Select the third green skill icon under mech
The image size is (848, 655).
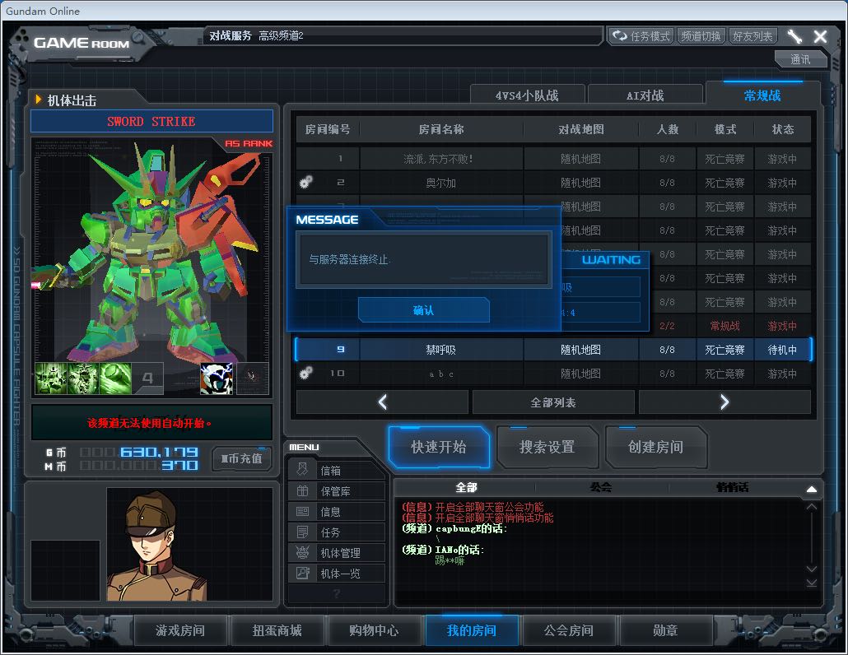tap(115, 379)
